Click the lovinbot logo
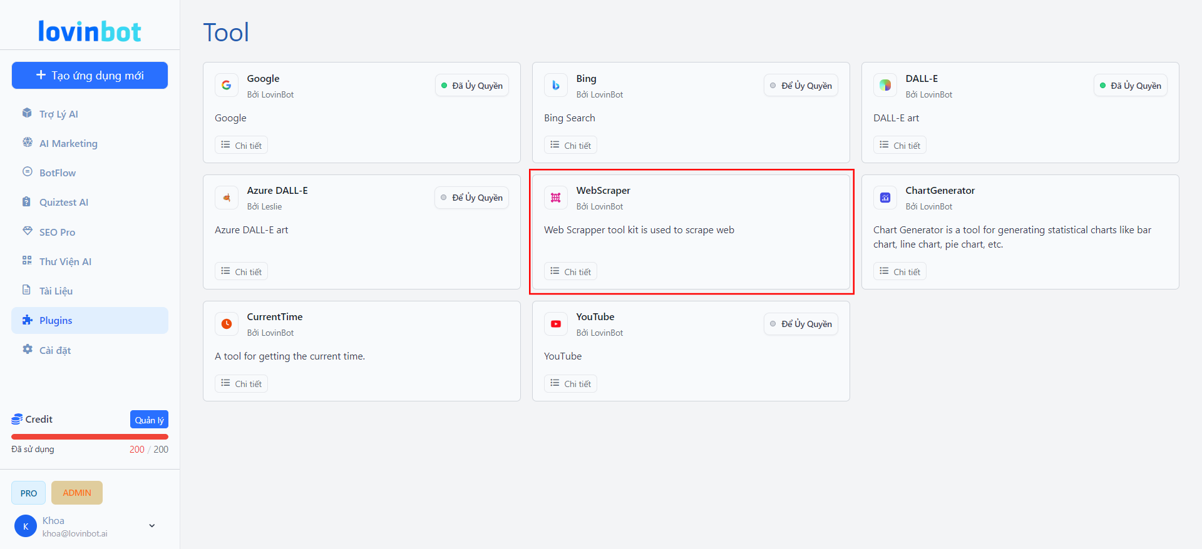Viewport: 1202px width, 549px height. coord(90,31)
